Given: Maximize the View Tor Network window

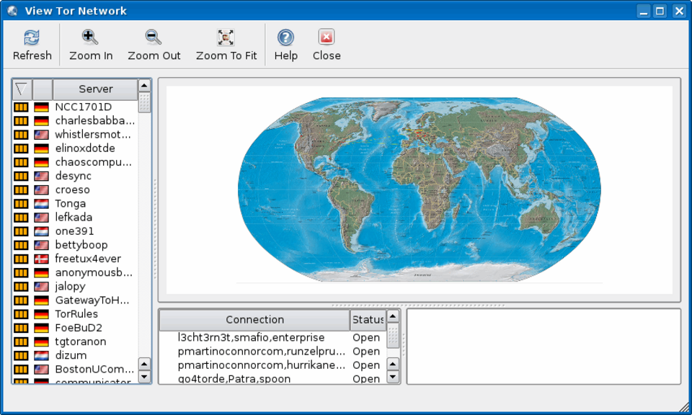Looking at the screenshot, I should coord(660,11).
